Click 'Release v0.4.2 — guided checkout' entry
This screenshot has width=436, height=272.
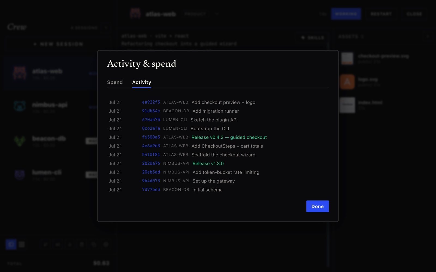[x=229, y=137]
